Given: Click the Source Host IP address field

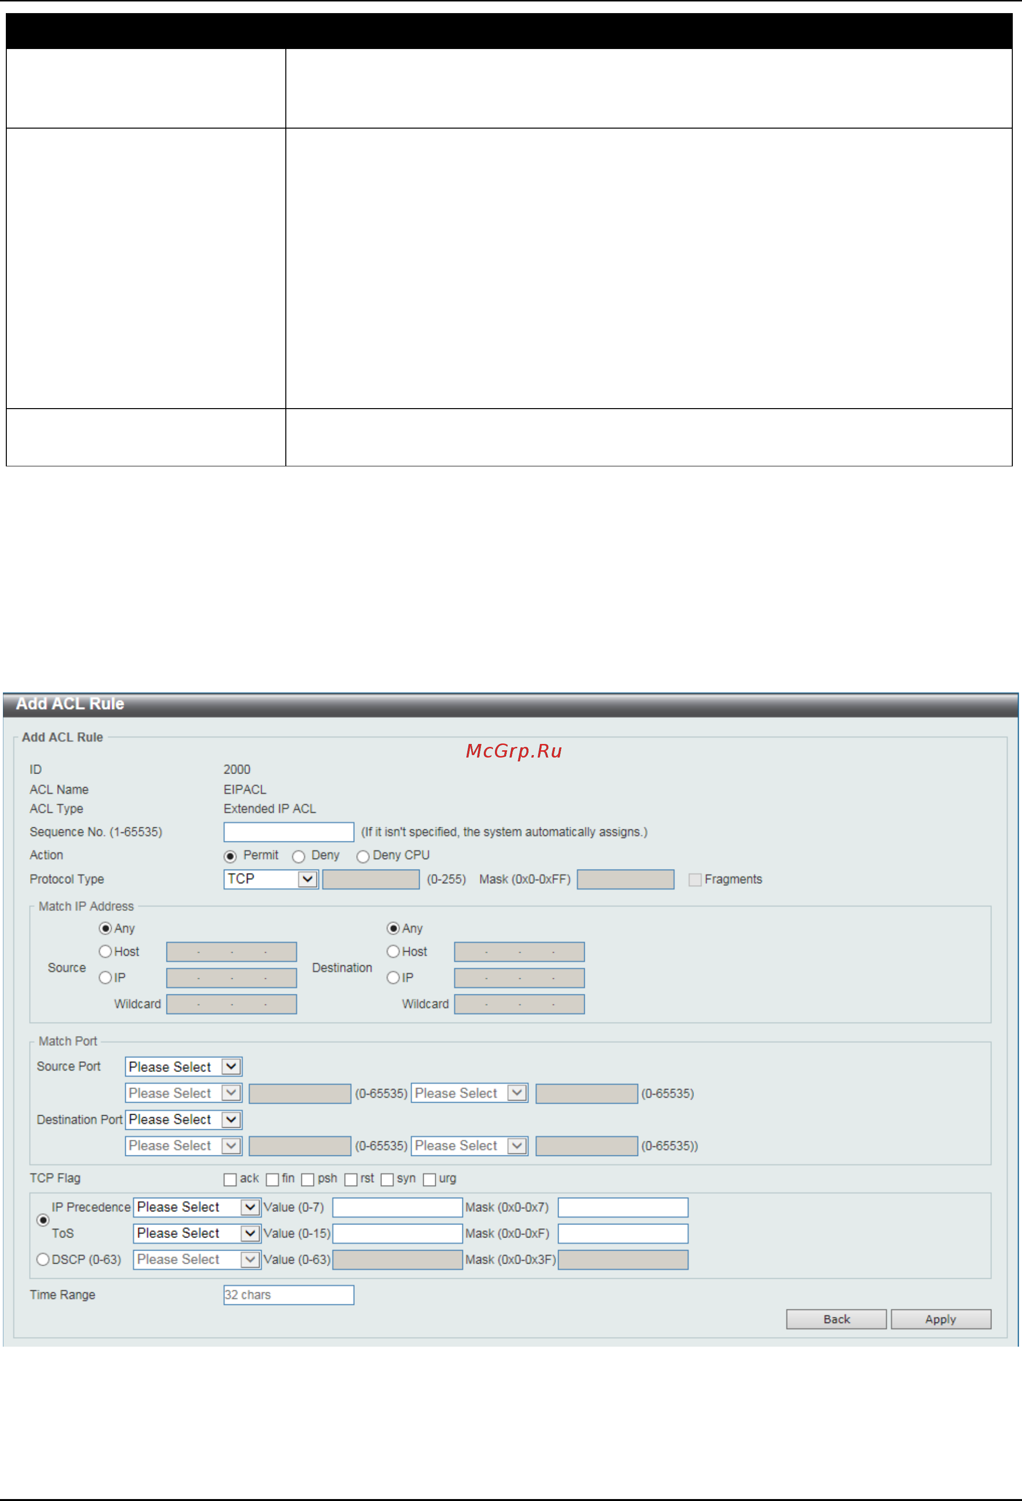Looking at the screenshot, I should (x=231, y=952).
